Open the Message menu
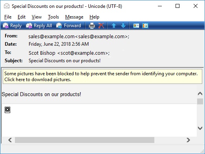205x154 pixels. click(74, 17)
